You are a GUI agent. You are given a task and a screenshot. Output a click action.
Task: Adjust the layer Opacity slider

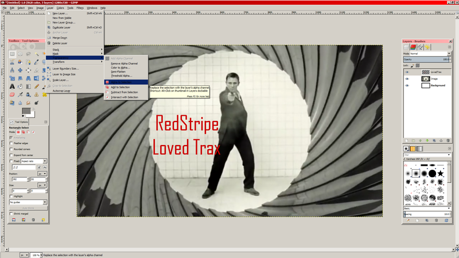(x=426, y=60)
